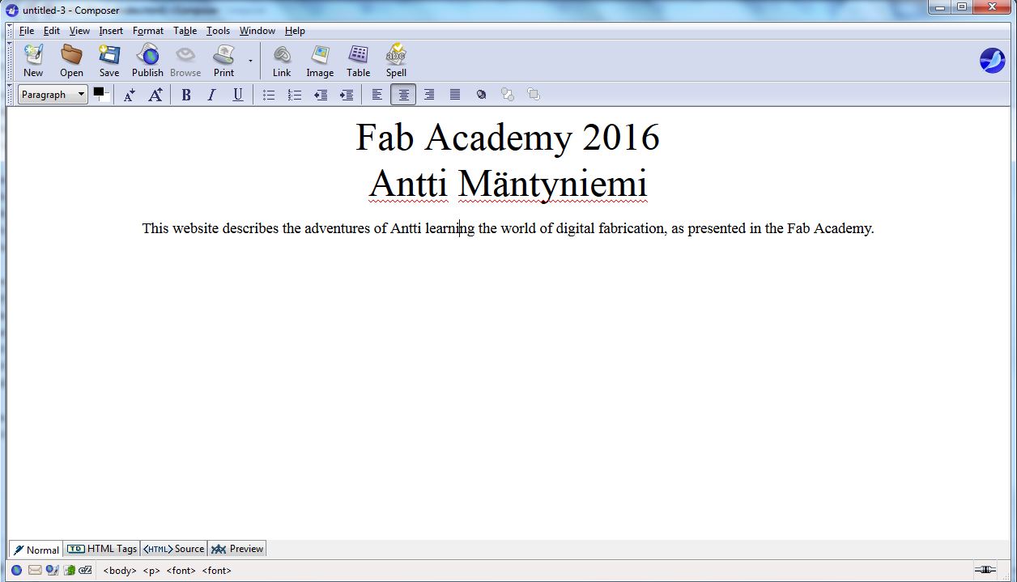
Task: Collapse the format toolbar via its grippy
Action: click(x=11, y=95)
